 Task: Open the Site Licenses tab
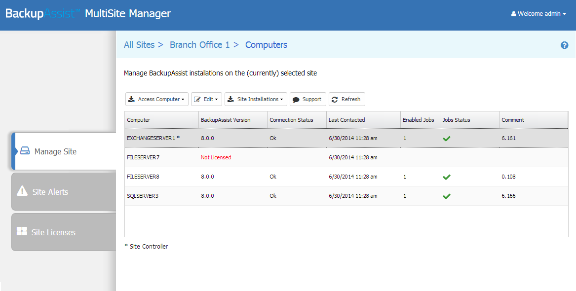64,232
